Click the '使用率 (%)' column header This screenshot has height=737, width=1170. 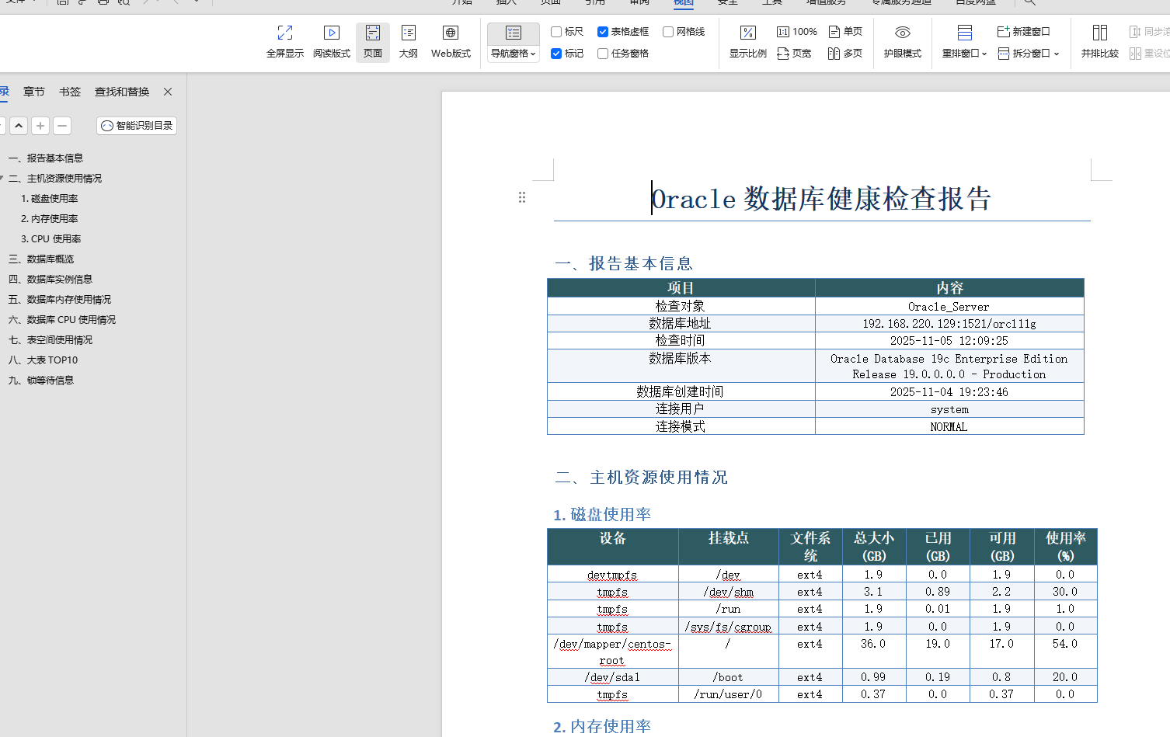pyautogui.click(x=1065, y=547)
